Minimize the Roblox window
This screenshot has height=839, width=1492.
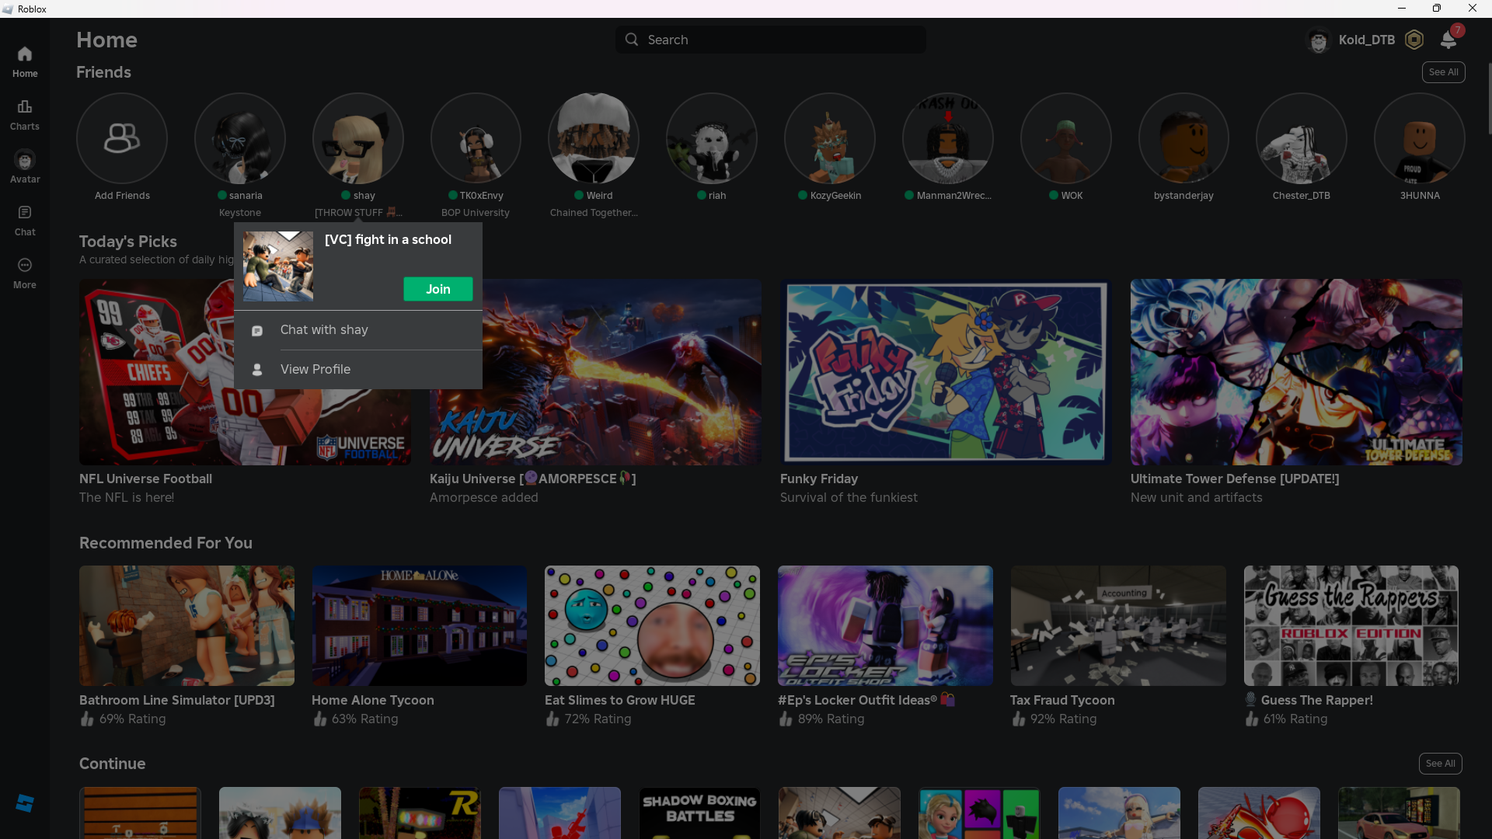[1402, 9]
